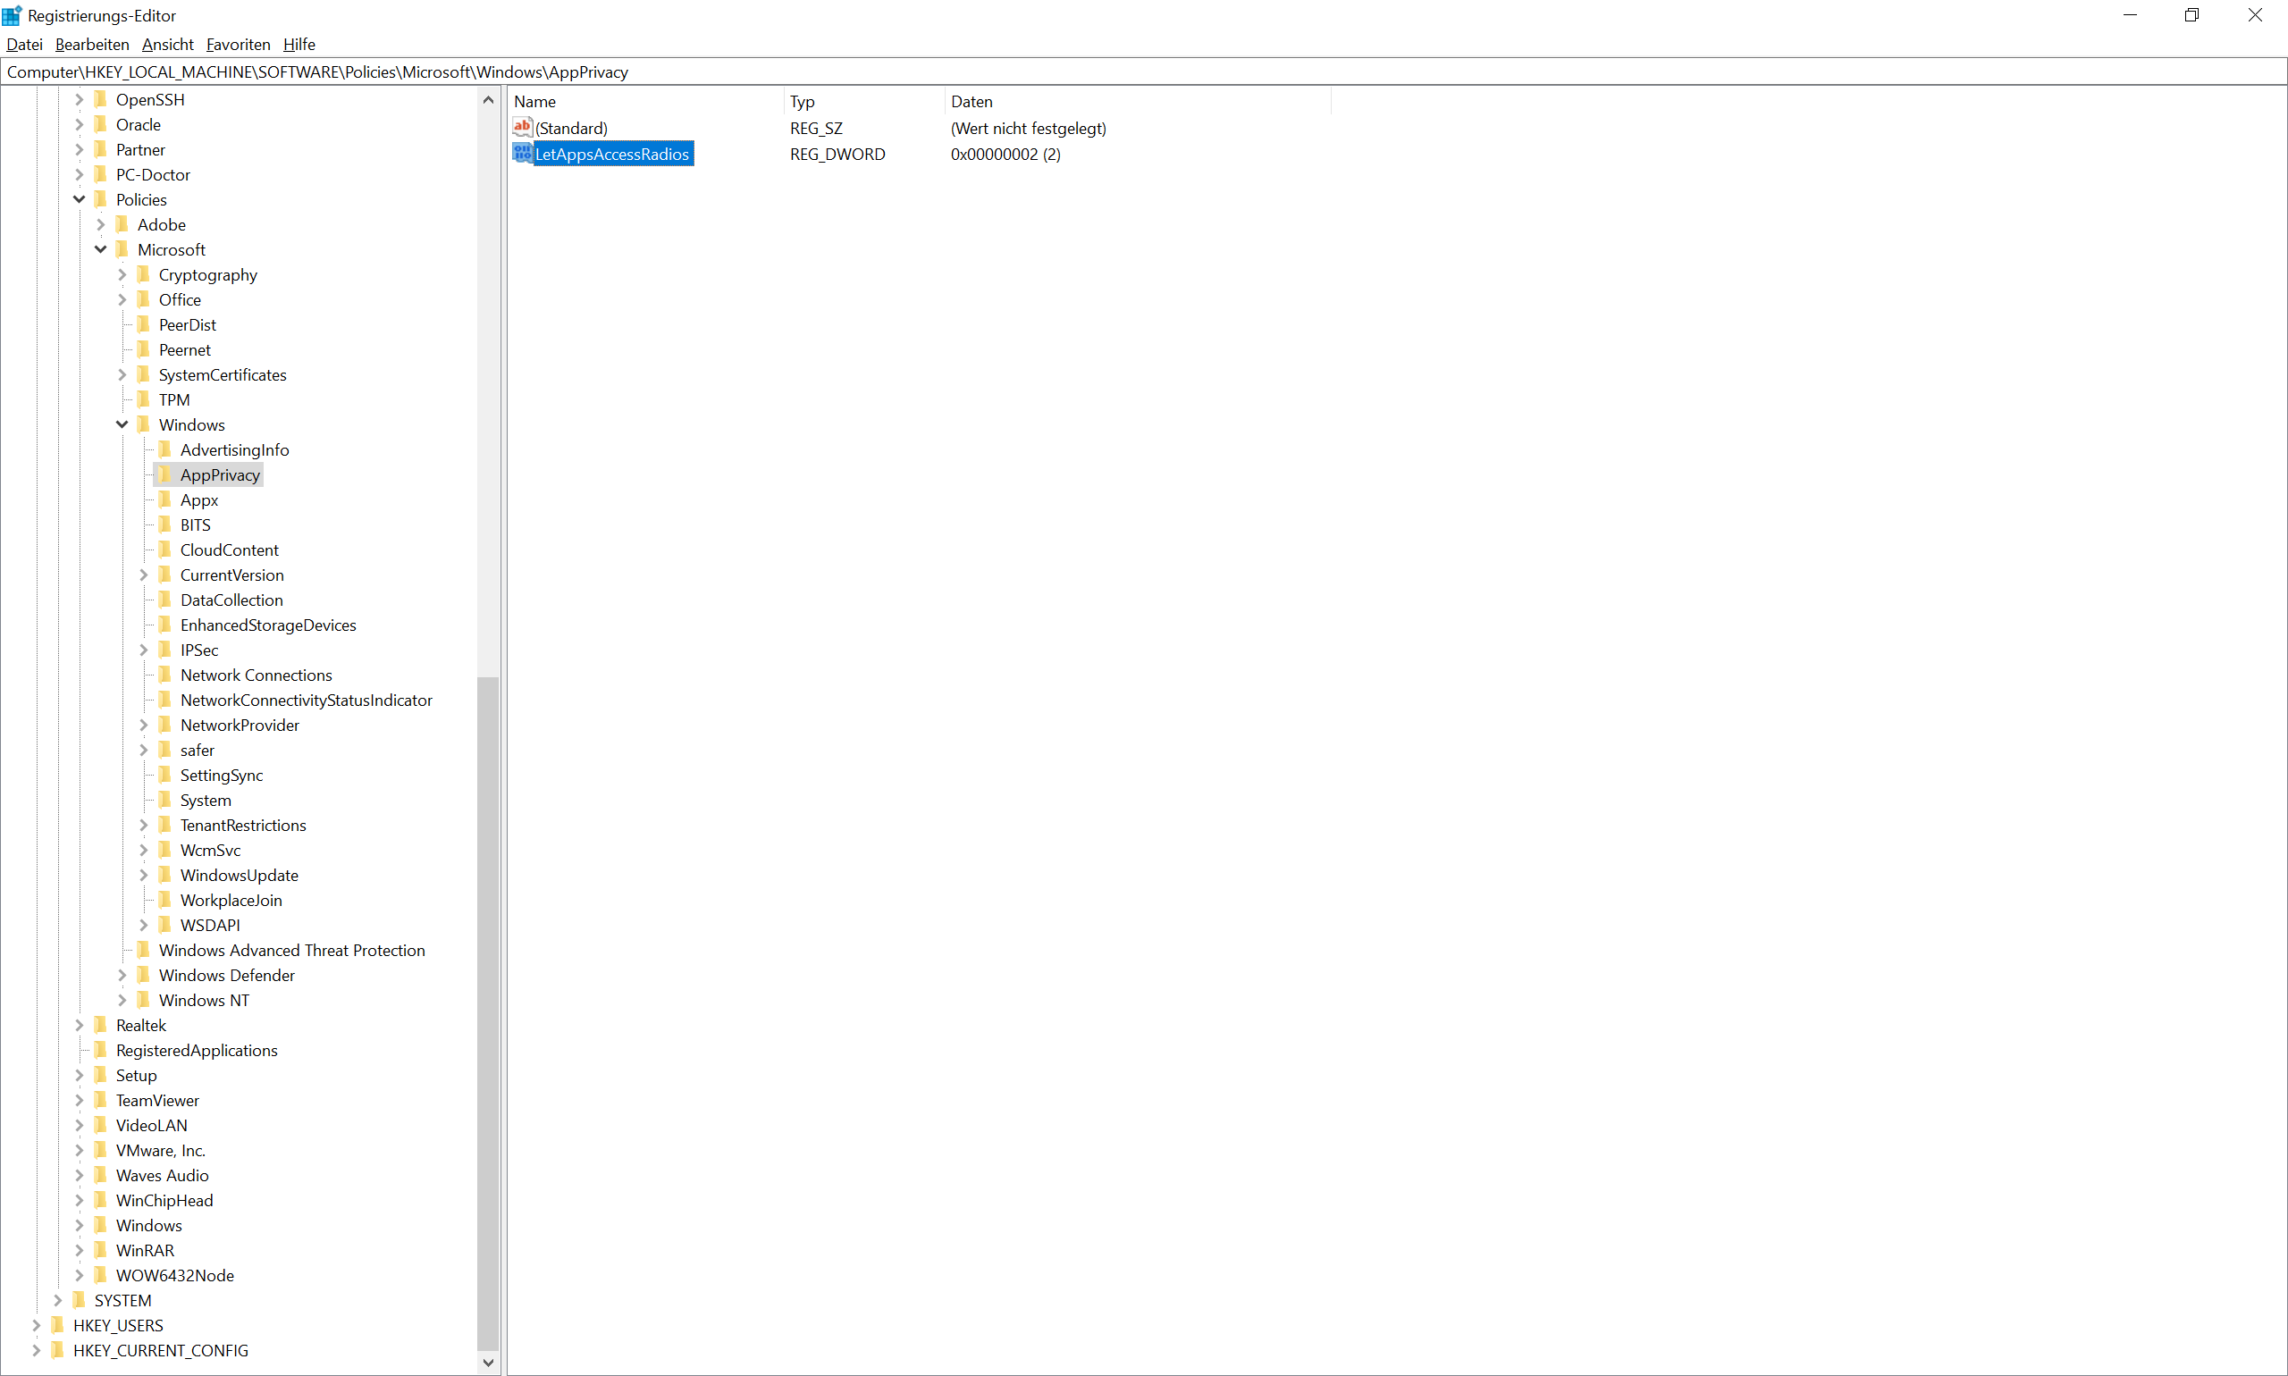2288x1376 pixels.
Task: Select the SettingSync key
Action: 222,776
